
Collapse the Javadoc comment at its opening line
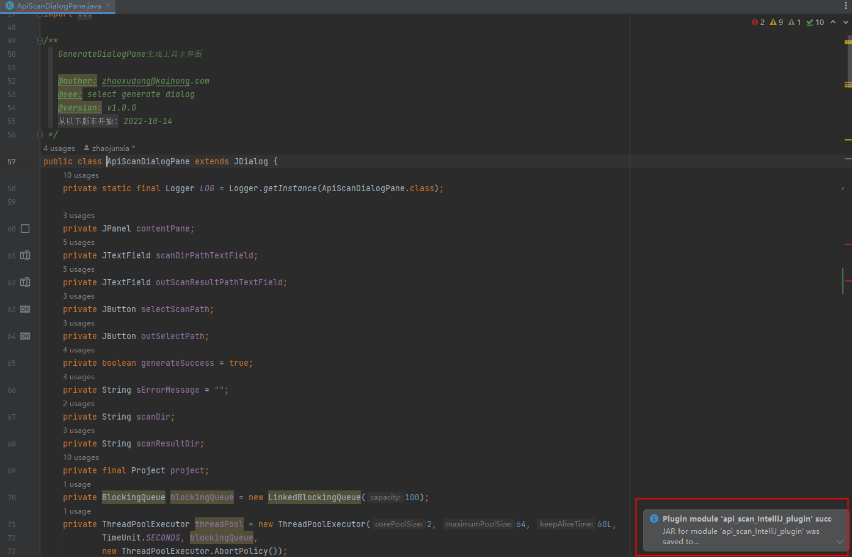(40, 41)
